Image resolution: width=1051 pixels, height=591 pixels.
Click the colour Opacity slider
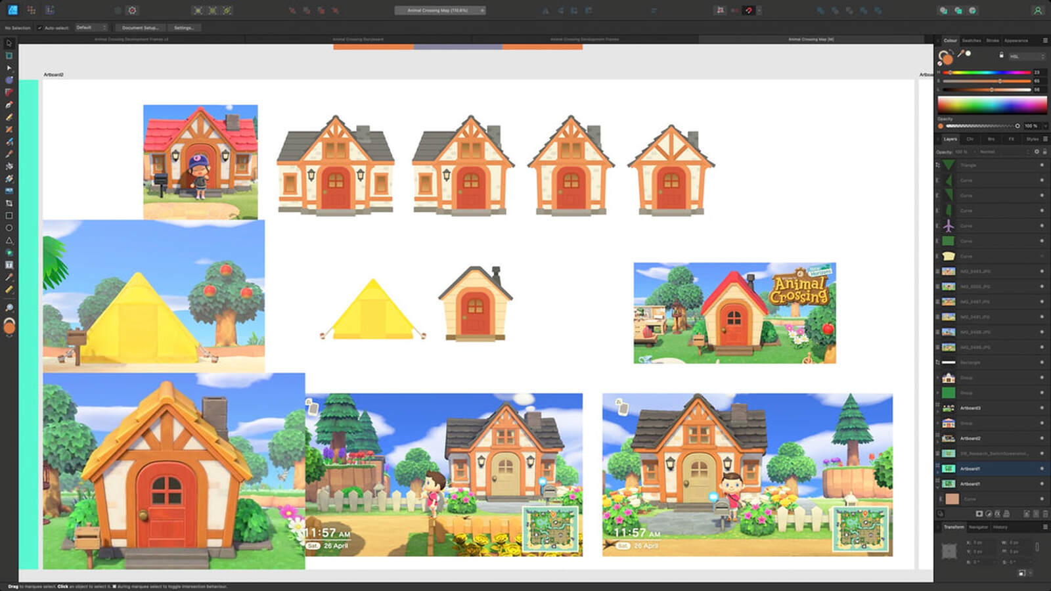pos(982,125)
